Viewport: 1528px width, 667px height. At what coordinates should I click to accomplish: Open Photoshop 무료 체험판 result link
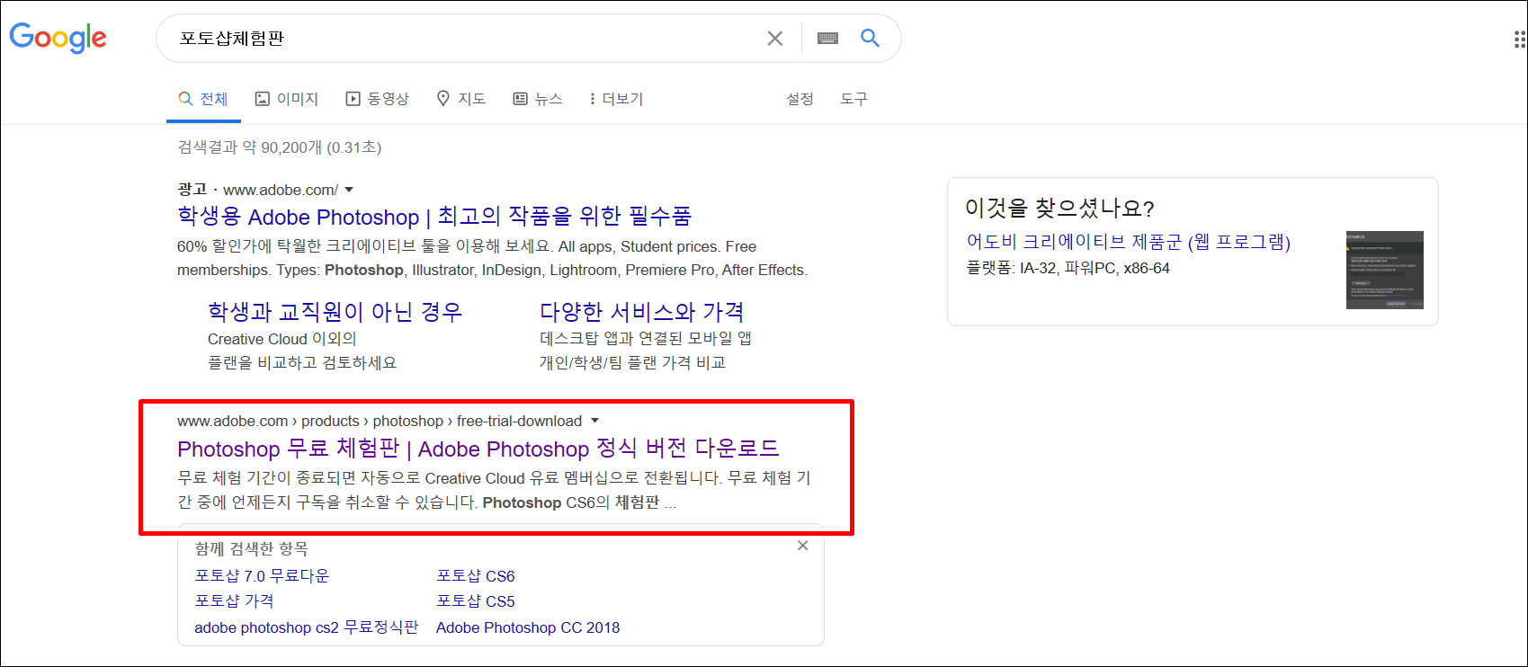[x=478, y=449]
